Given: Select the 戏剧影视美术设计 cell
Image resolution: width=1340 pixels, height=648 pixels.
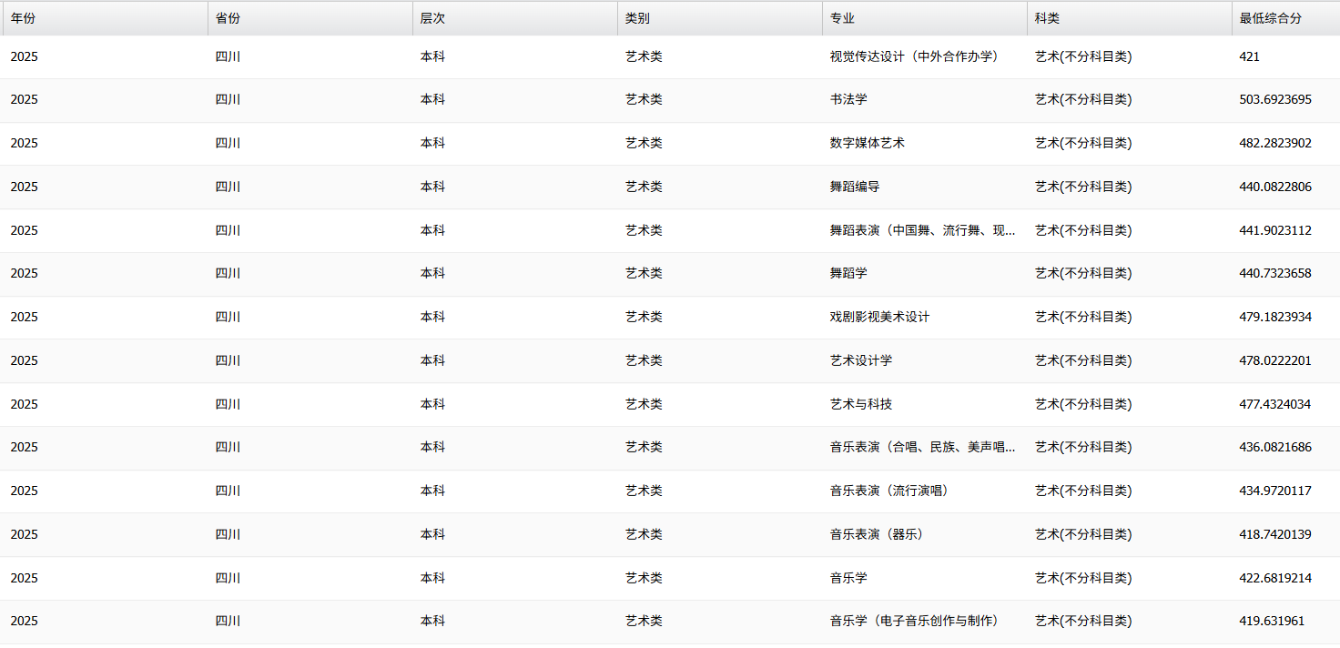Looking at the screenshot, I should point(879,317).
